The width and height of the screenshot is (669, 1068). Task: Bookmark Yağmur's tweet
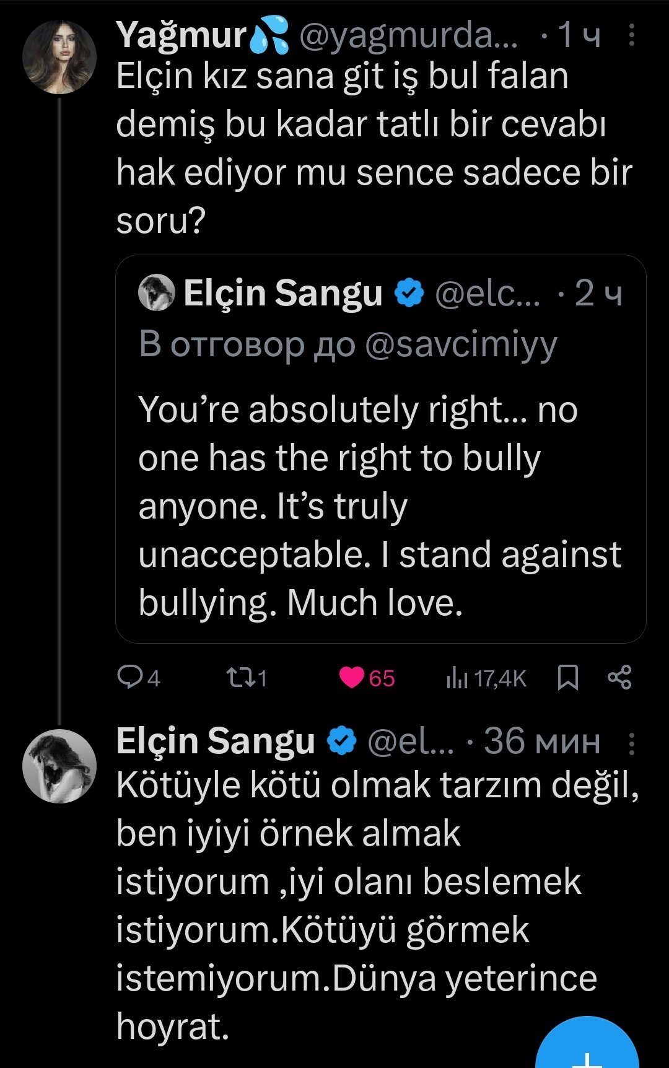pyautogui.click(x=567, y=678)
